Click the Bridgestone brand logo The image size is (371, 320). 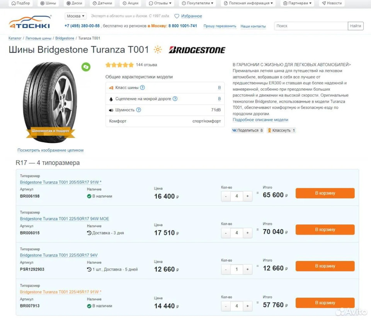197,50
